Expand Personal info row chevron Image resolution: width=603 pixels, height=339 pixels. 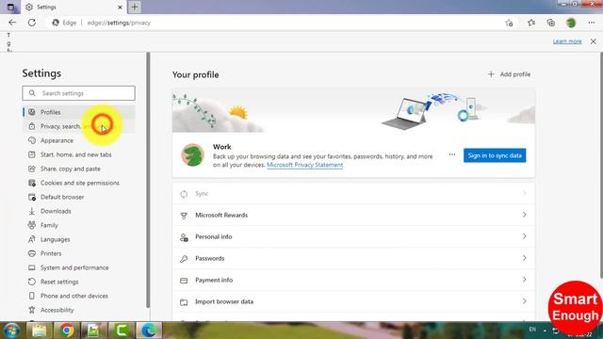pyautogui.click(x=524, y=236)
